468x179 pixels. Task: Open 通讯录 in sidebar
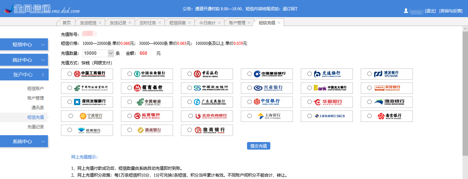coord(38,107)
